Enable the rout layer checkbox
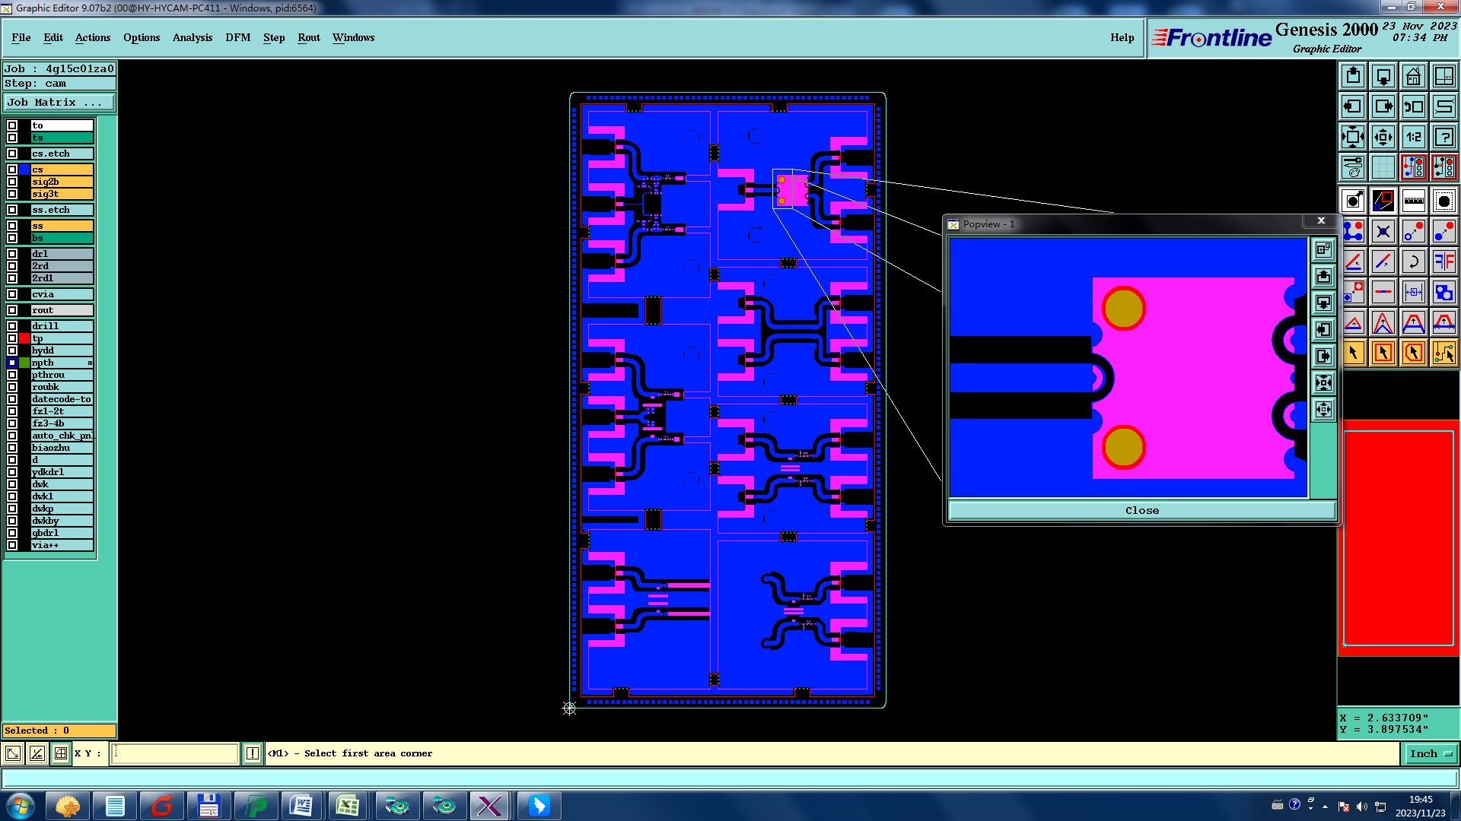The height and width of the screenshot is (821, 1461). coord(12,310)
